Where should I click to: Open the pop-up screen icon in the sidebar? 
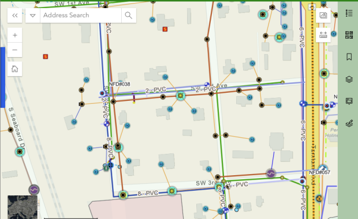[349, 101]
